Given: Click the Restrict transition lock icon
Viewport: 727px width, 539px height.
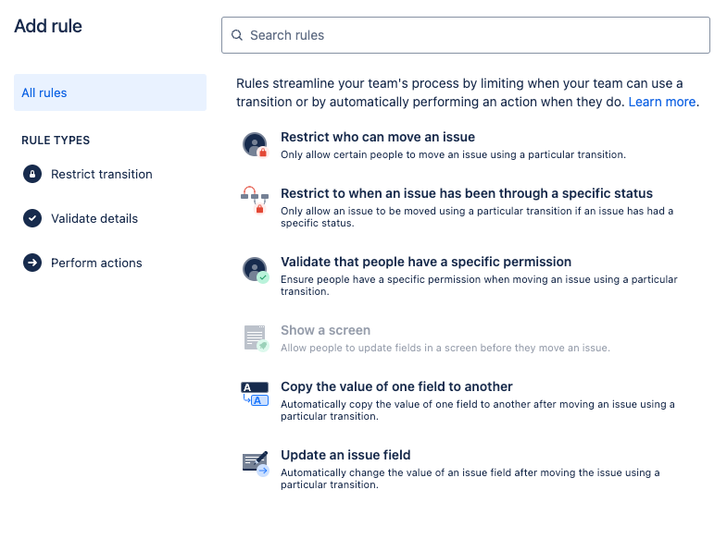Looking at the screenshot, I should point(32,174).
